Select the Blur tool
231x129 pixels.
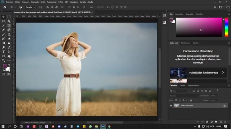(x=9, y=43)
